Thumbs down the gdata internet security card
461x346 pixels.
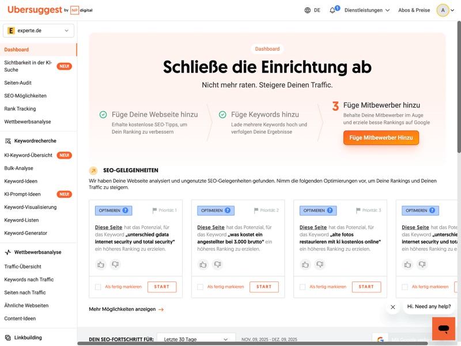115,265
